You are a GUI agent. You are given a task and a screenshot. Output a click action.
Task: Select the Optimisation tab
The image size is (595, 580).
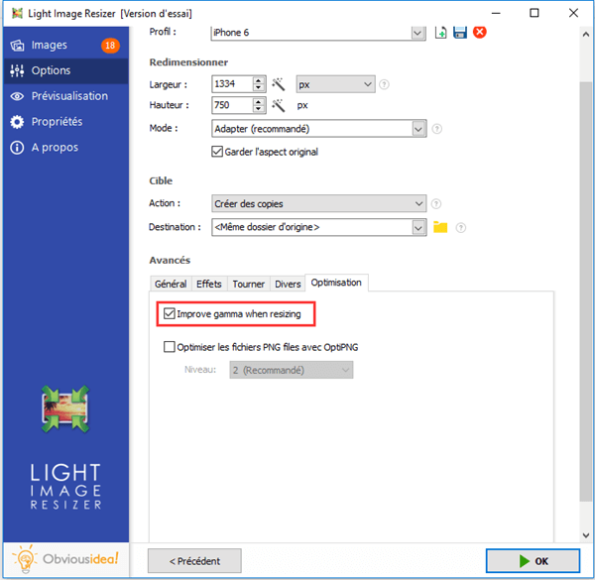[x=336, y=283]
